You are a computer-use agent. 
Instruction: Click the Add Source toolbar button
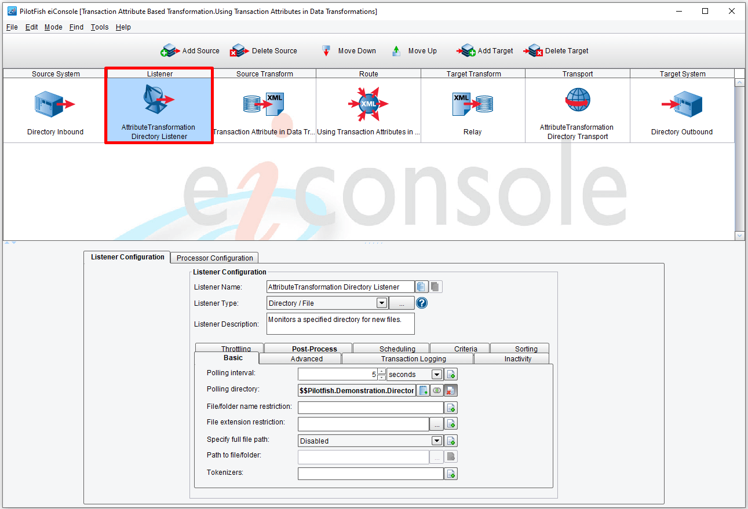click(x=191, y=51)
